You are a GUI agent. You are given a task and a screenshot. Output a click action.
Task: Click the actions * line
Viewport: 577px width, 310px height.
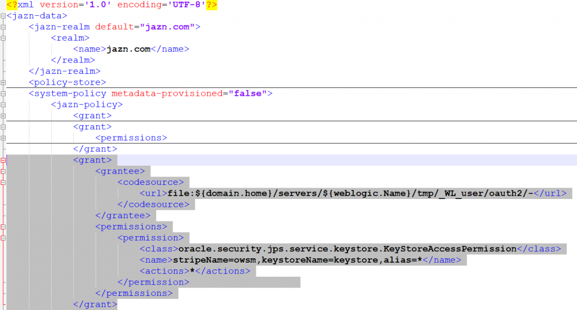(x=194, y=271)
